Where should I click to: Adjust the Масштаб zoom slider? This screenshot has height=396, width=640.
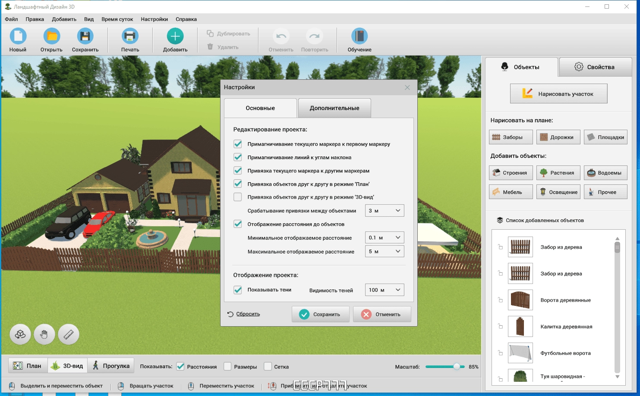[457, 367]
